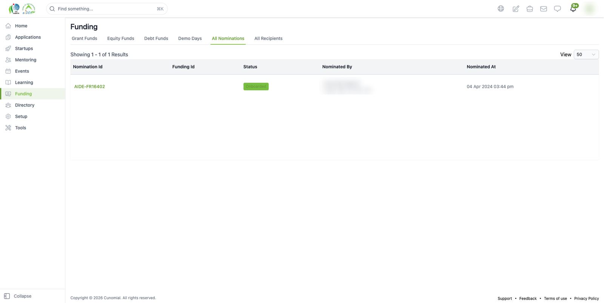Click the Collapse sidebar panel icon

(7, 296)
